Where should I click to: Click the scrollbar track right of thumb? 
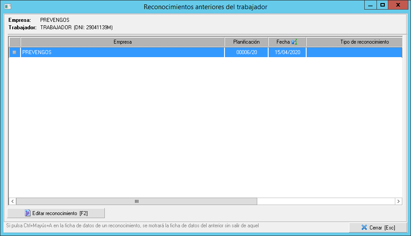[326, 201]
